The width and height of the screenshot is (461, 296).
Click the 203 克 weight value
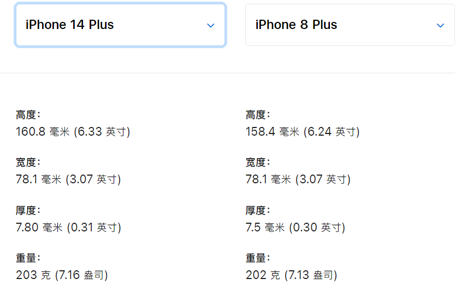(62, 275)
